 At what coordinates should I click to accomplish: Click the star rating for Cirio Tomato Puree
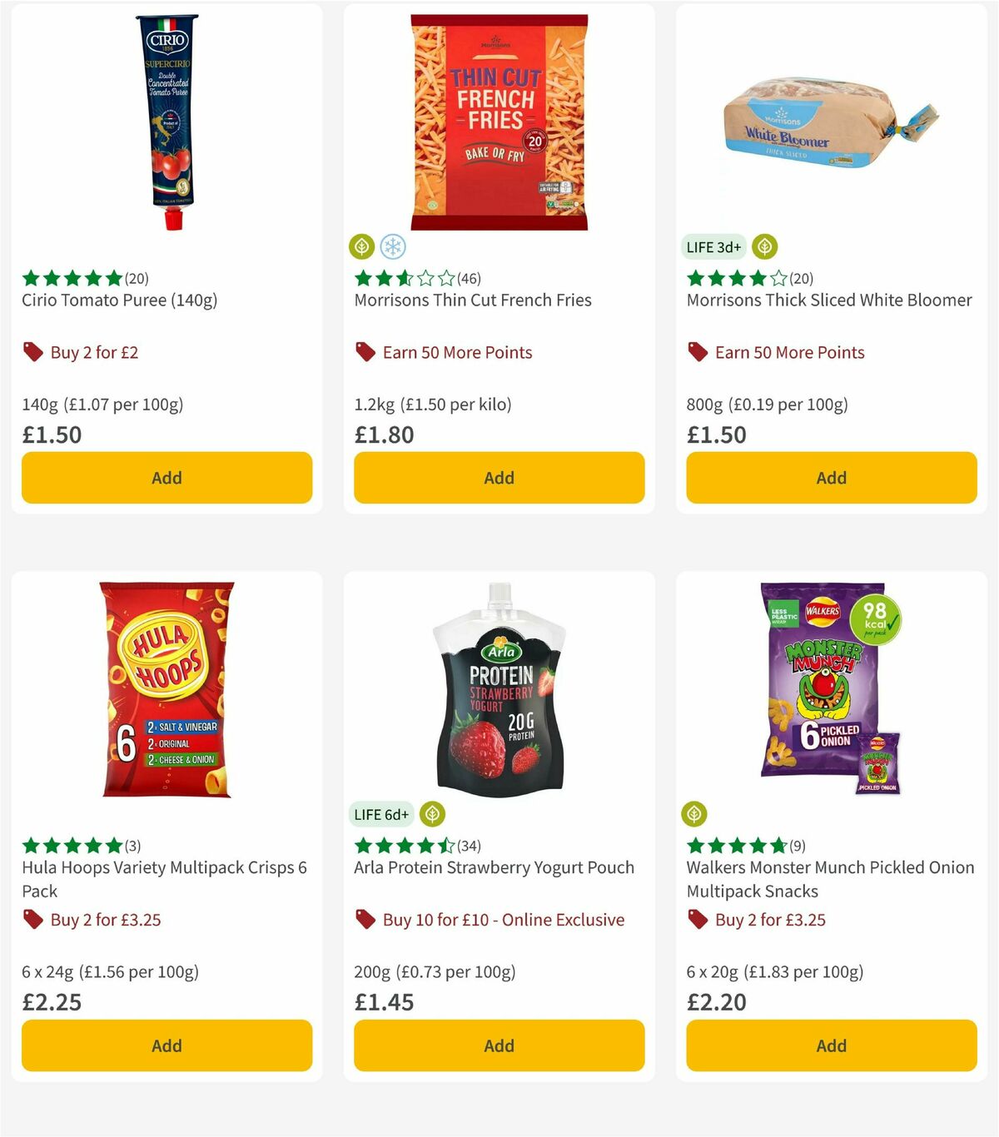click(x=71, y=279)
